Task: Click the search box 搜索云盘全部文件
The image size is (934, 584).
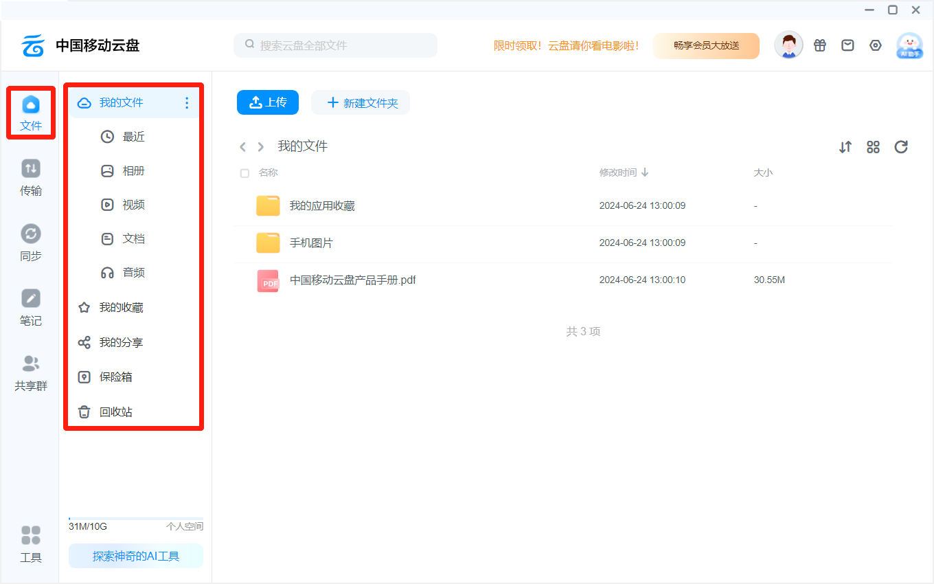Action: coord(335,45)
